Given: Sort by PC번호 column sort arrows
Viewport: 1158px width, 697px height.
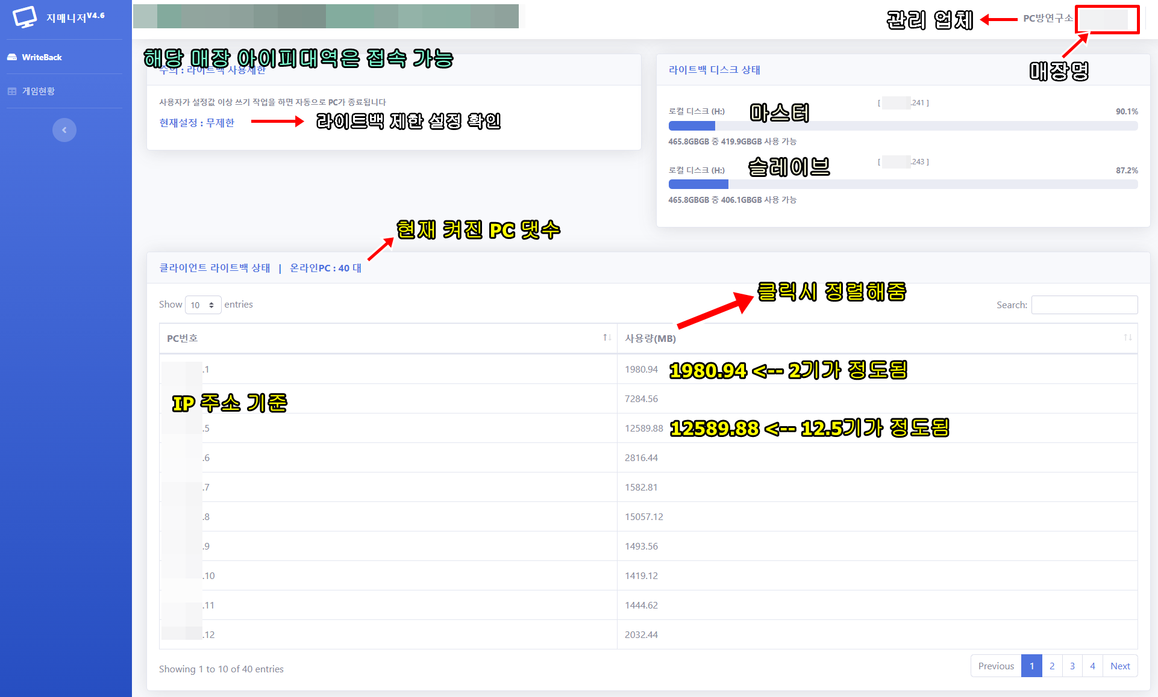Looking at the screenshot, I should coord(607,338).
